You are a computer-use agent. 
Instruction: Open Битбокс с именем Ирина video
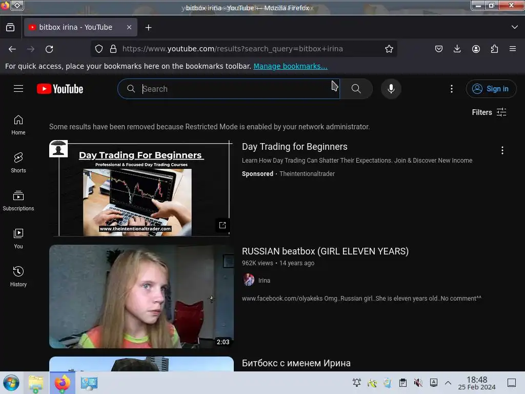(x=296, y=363)
